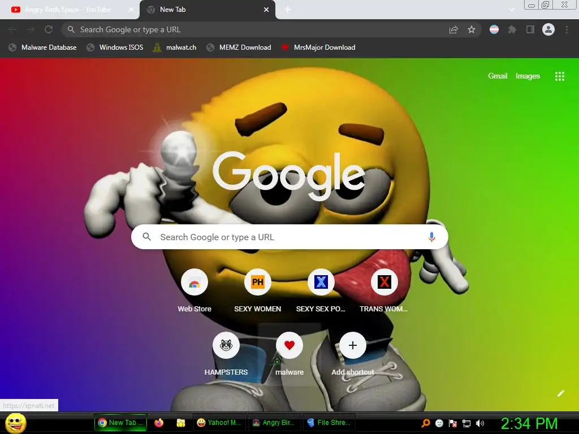The image size is (579, 434).
Task: Open the malware heart shortcut
Action: (289, 354)
